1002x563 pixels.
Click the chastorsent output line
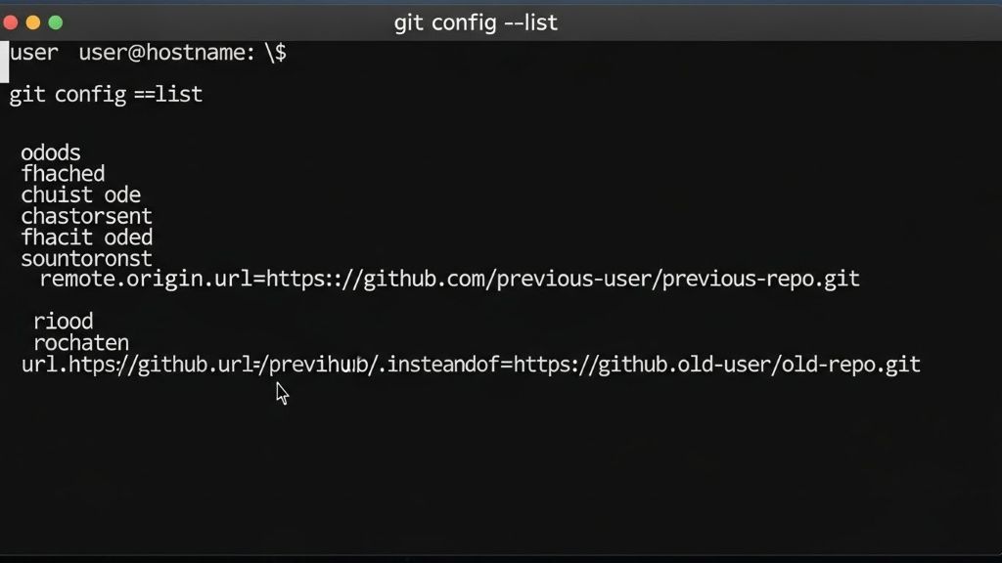pyautogui.click(x=85, y=216)
